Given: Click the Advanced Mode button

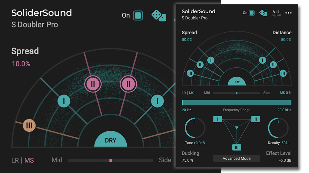Looking at the screenshot, I should point(236,158).
